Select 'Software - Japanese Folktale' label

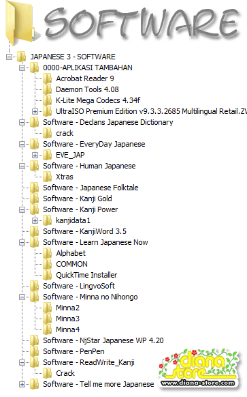coord(90,188)
